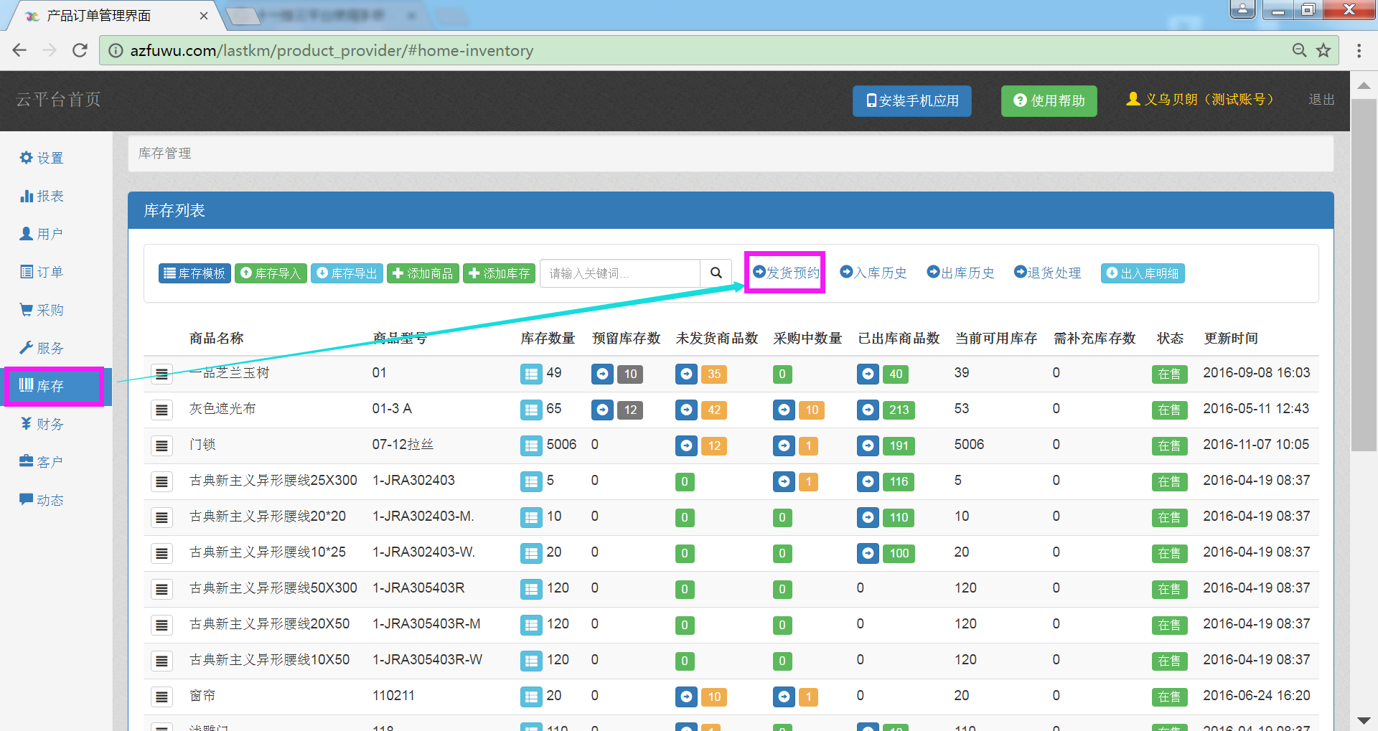Screen dimensions: 1378x731
Task: Click the 发货预约 link
Action: coord(786,273)
